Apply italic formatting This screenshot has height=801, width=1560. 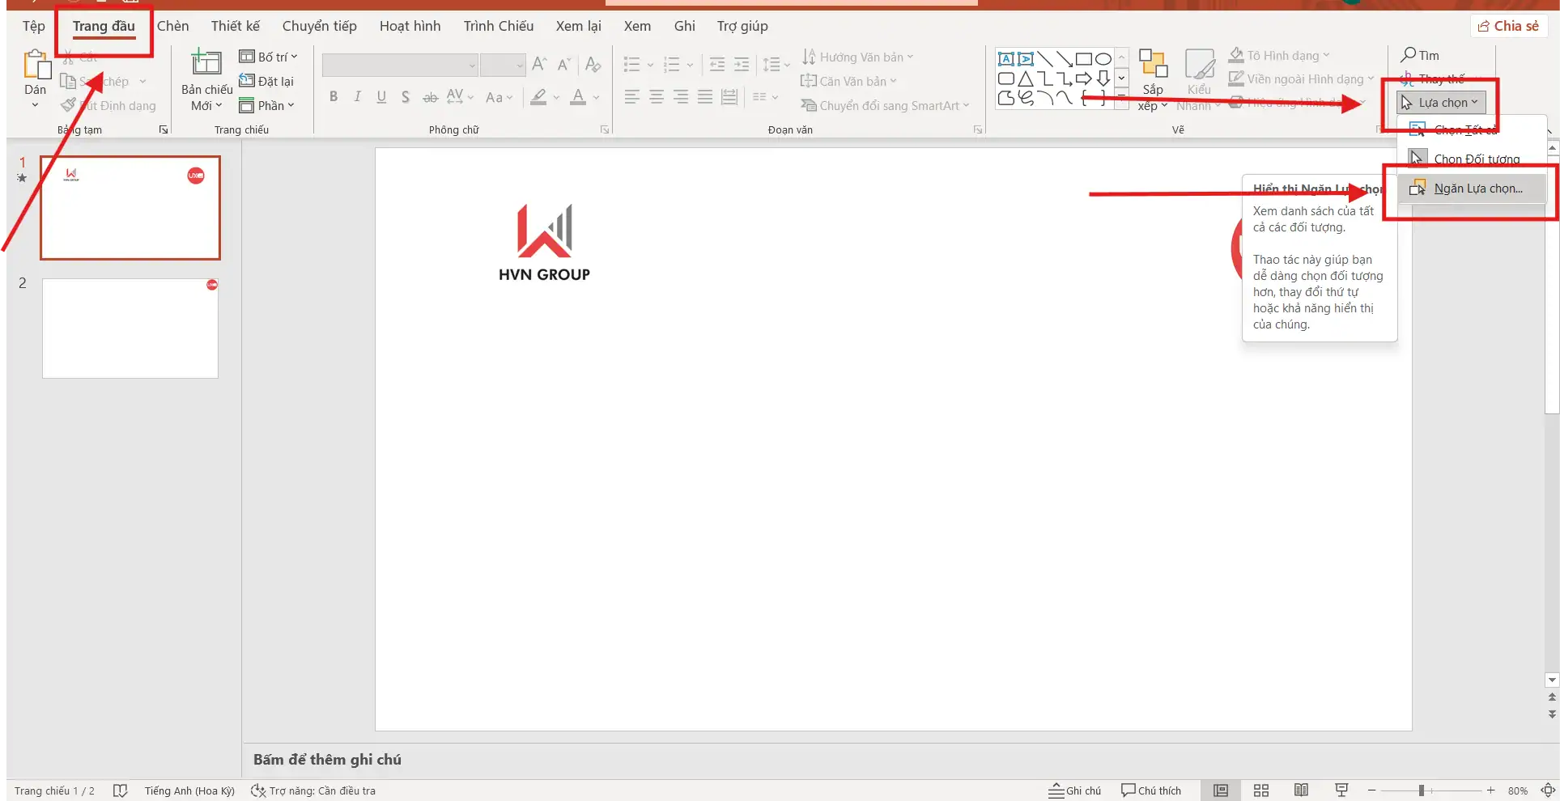pos(357,97)
